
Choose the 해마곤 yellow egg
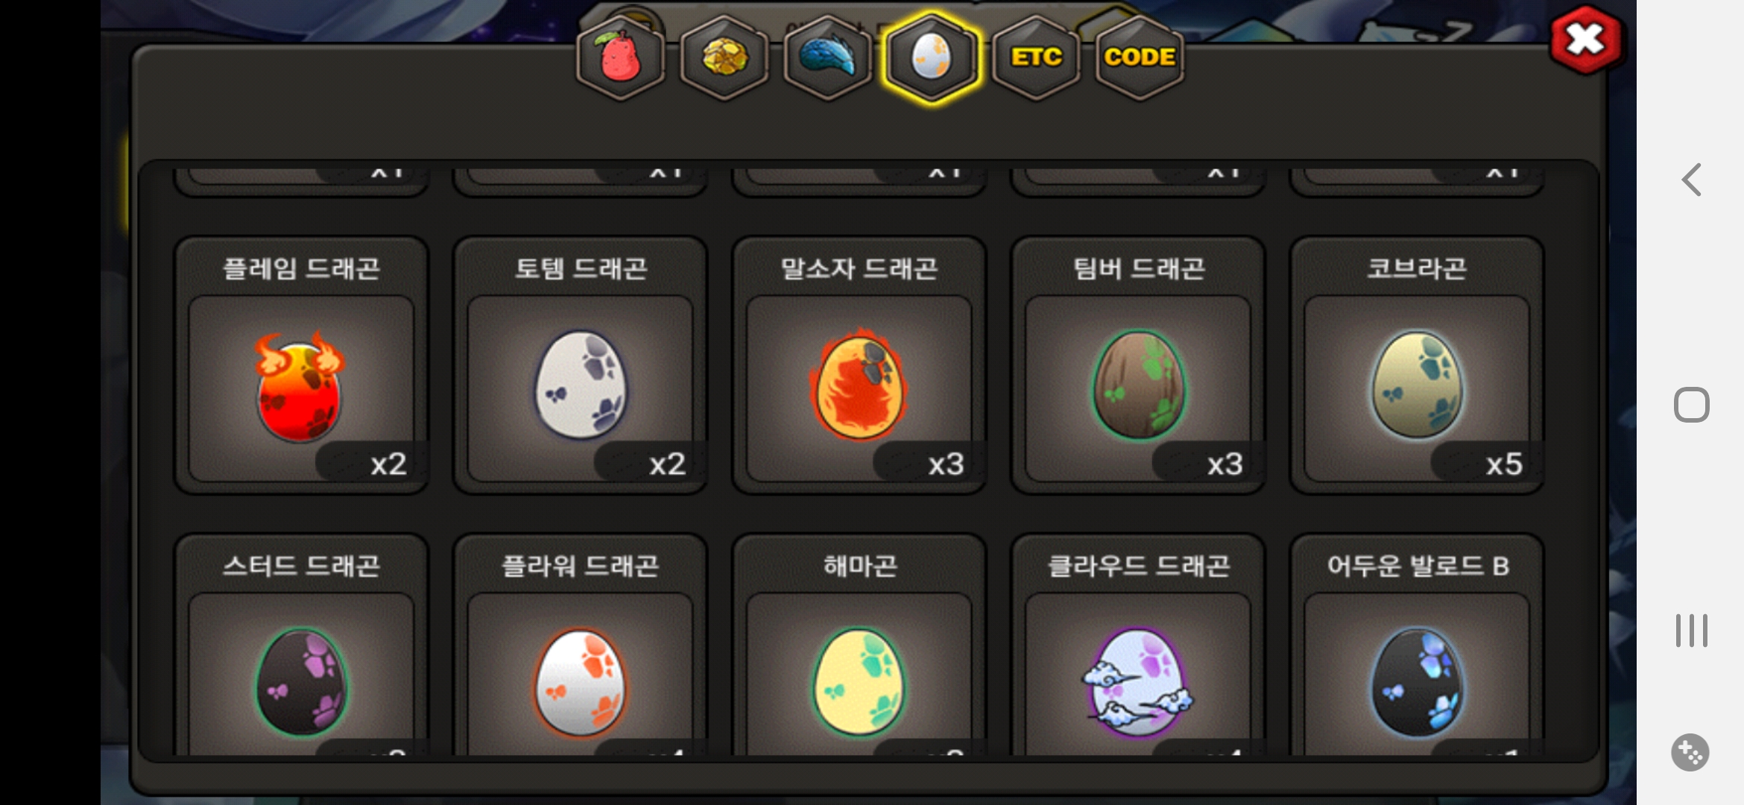pos(859,645)
